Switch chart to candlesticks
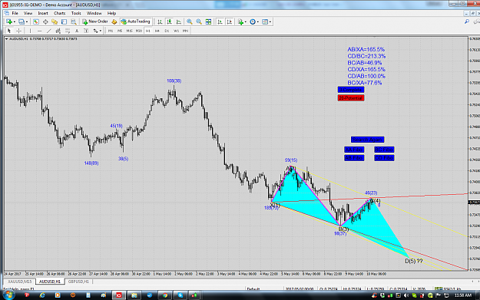 pos(169,21)
